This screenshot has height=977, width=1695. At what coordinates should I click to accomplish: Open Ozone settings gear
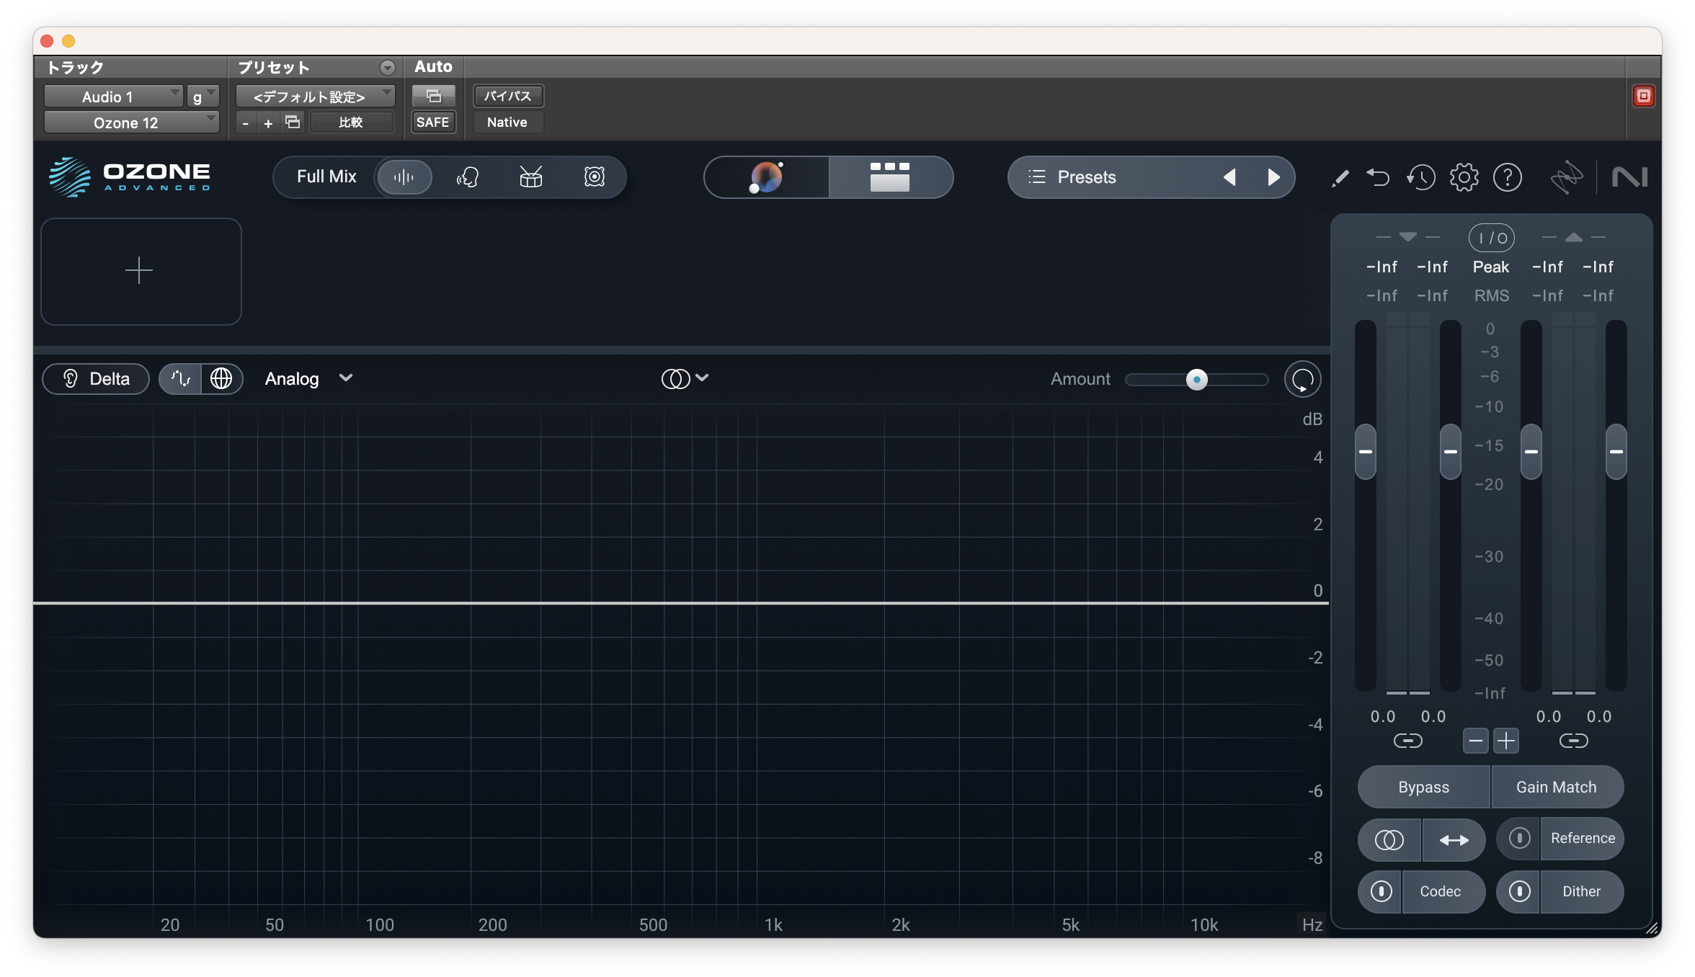point(1464,177)
